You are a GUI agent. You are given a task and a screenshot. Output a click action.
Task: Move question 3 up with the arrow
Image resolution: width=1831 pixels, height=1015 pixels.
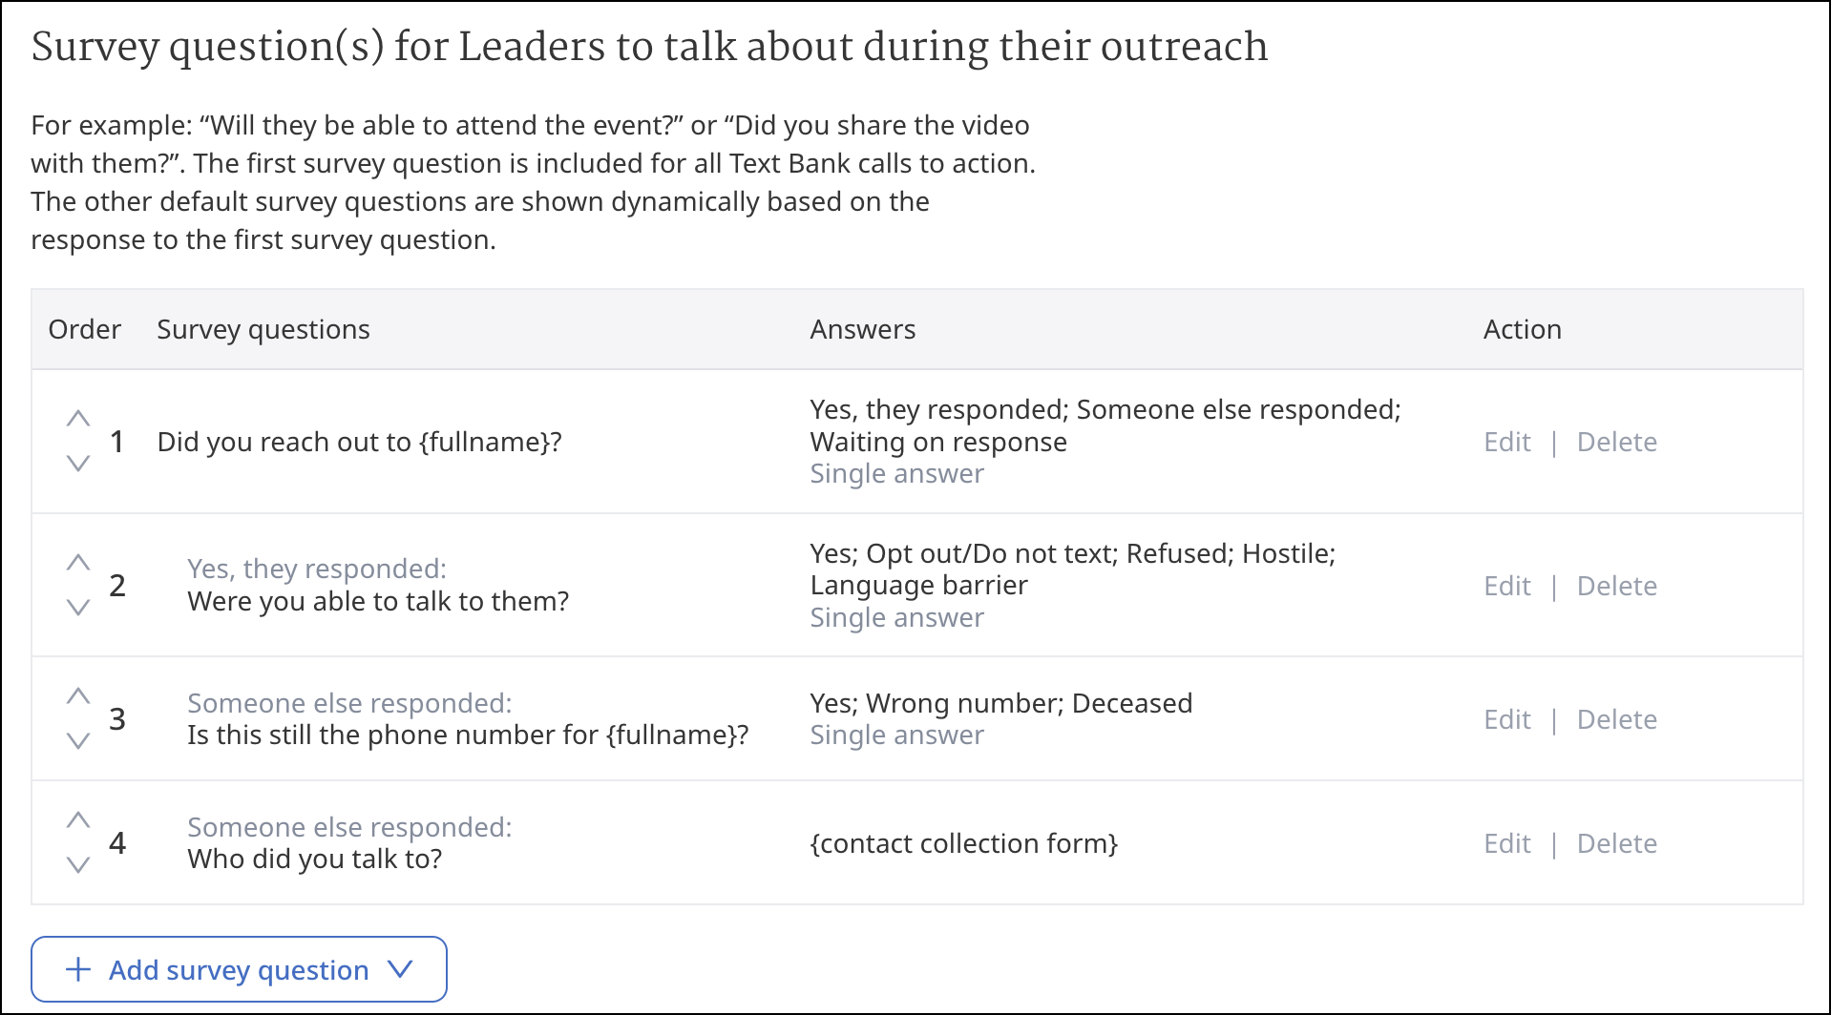(x=78, y=696)
